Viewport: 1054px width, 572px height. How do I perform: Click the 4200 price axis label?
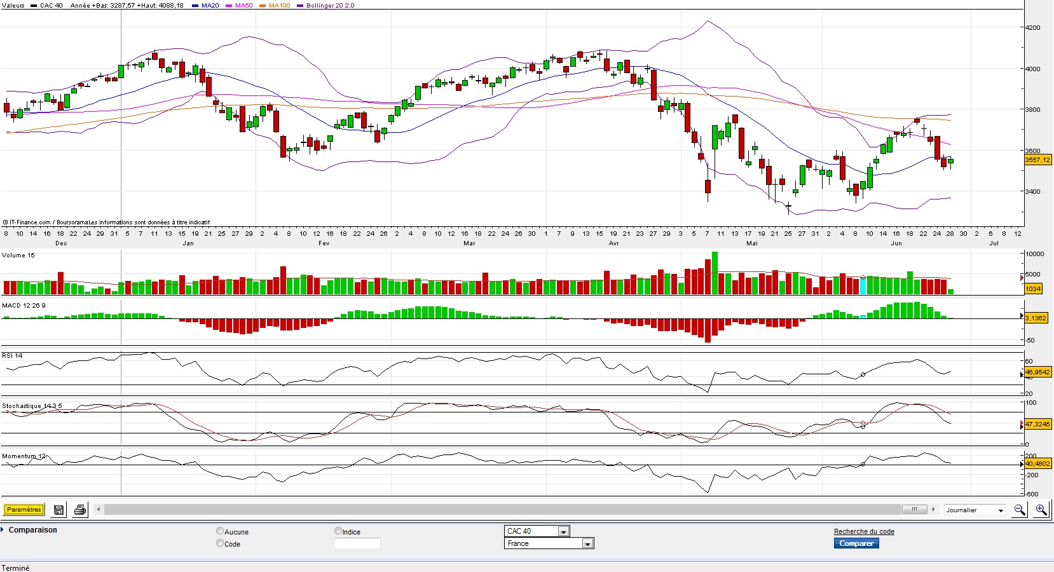click(1033, 28)
